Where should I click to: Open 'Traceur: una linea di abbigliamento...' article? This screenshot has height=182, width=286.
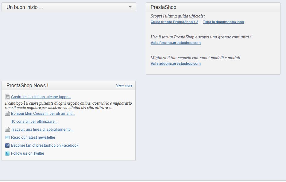coord(42,130)
